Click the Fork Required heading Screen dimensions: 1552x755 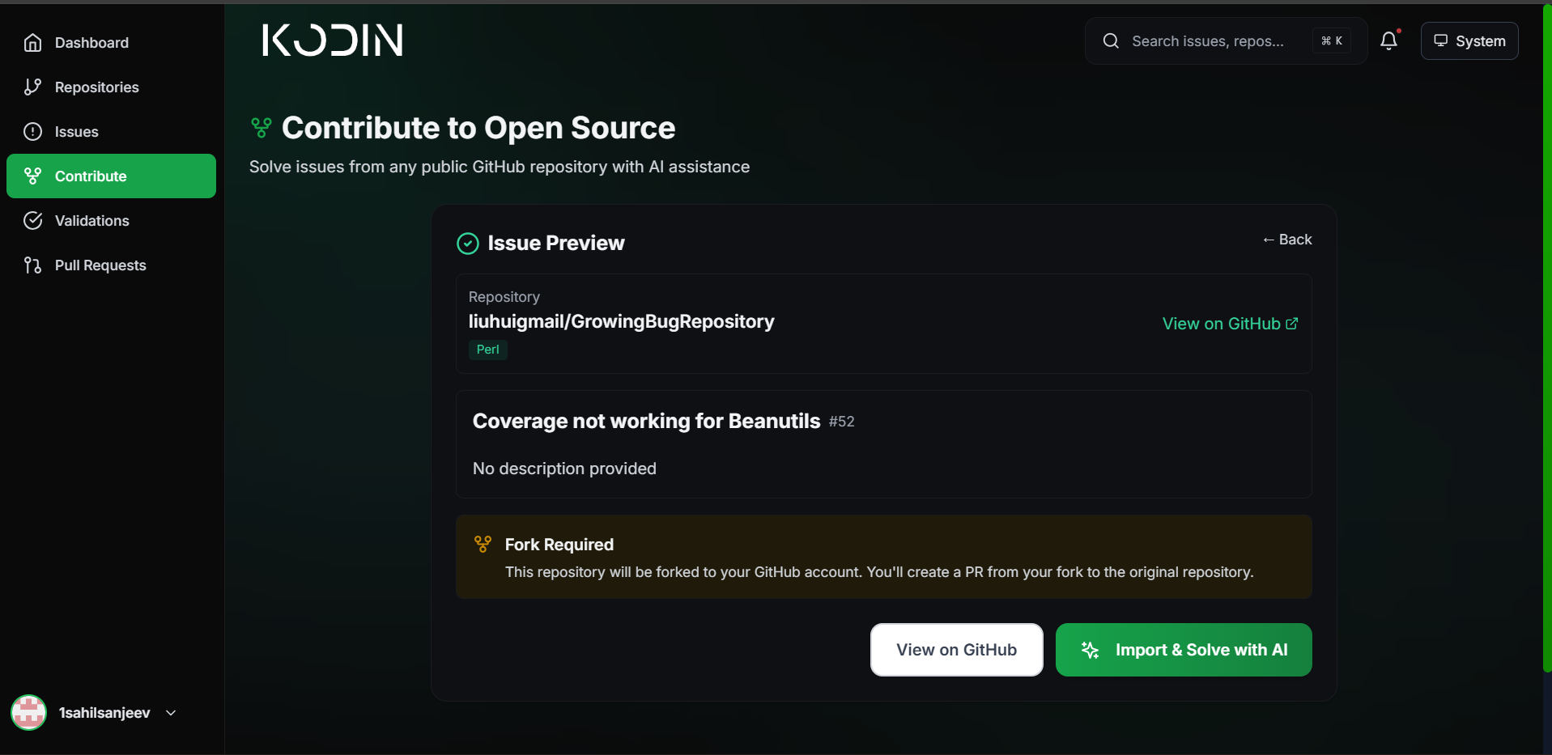pyautogui.click(x=559, y=545)
